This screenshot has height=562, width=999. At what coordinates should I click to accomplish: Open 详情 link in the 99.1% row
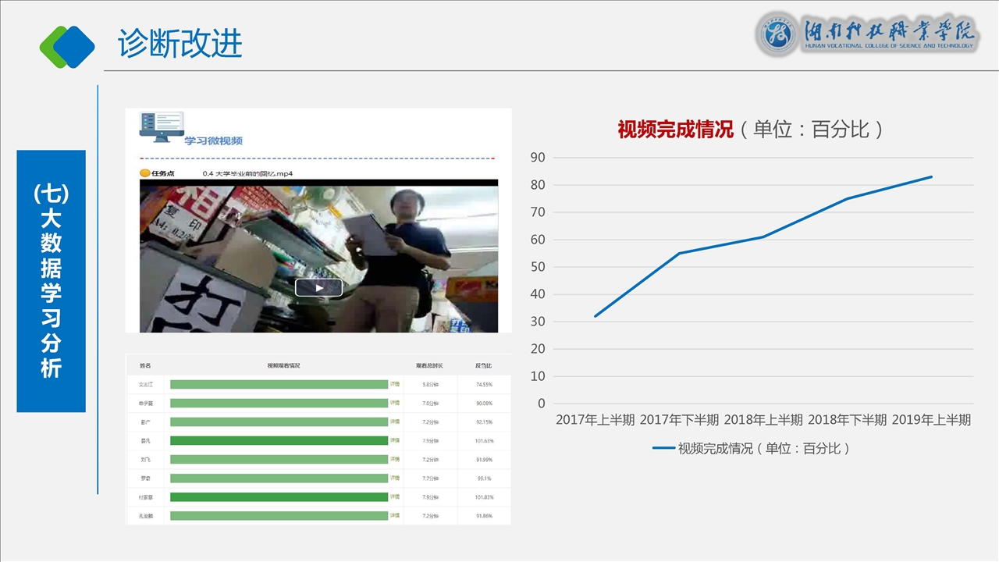pos(395,478)
